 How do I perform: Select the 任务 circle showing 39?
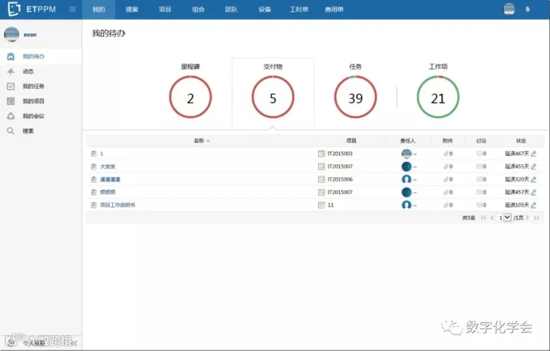point(355,97)
